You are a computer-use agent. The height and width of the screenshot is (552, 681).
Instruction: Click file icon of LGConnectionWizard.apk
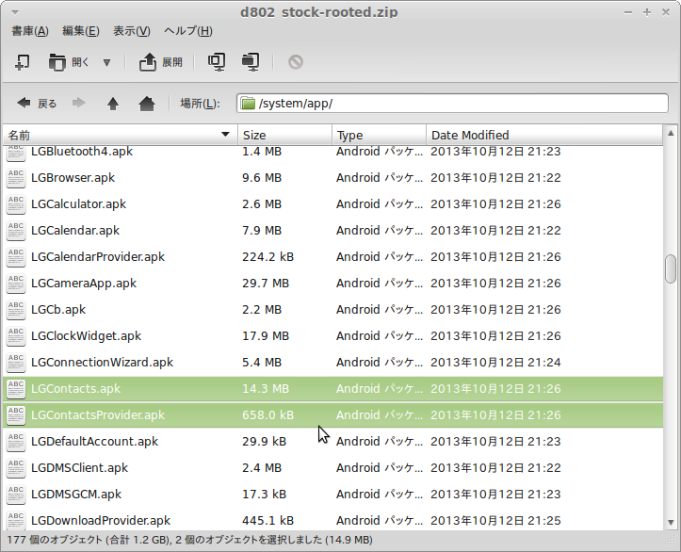16,363
